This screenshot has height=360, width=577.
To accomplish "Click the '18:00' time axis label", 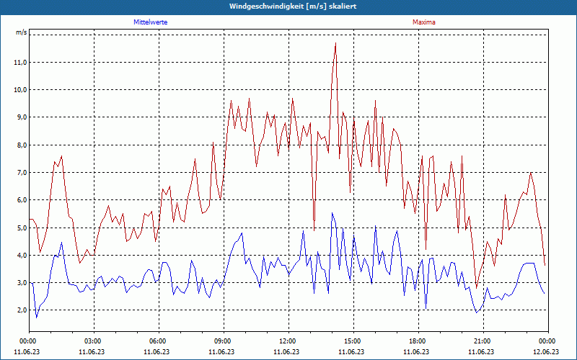I will [418, 341].
